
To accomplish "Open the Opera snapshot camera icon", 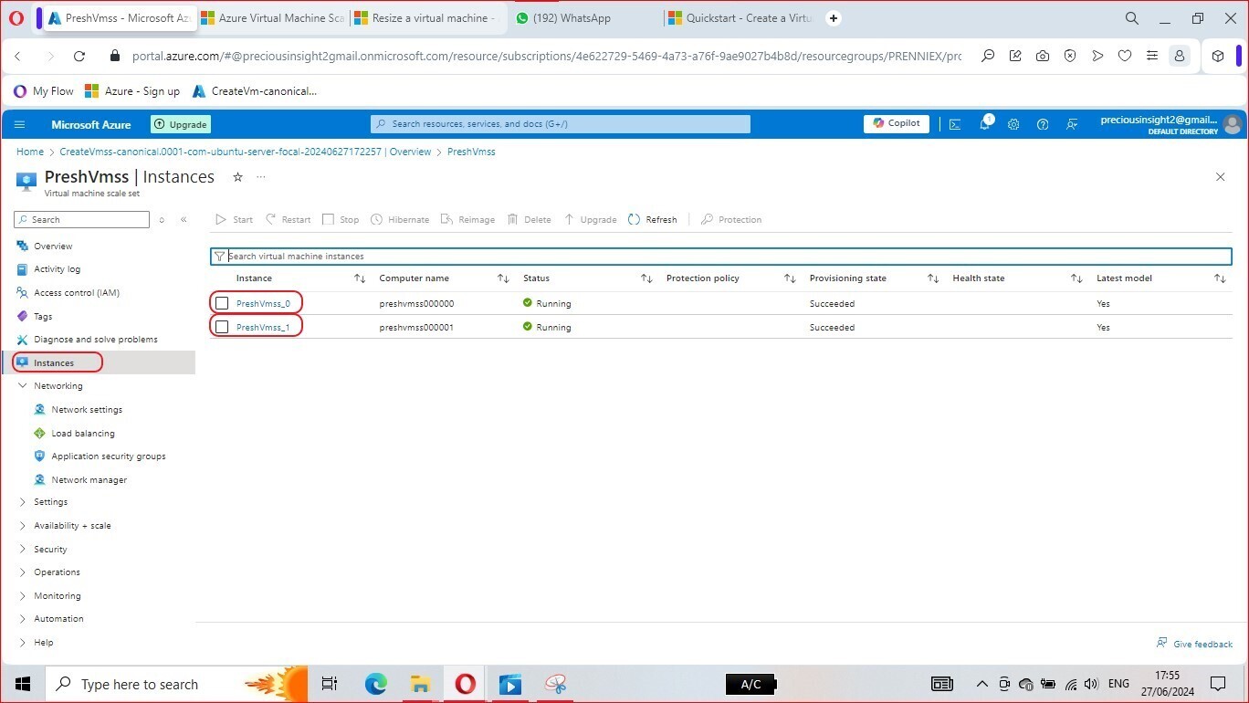I will (x=1043, y=56).
